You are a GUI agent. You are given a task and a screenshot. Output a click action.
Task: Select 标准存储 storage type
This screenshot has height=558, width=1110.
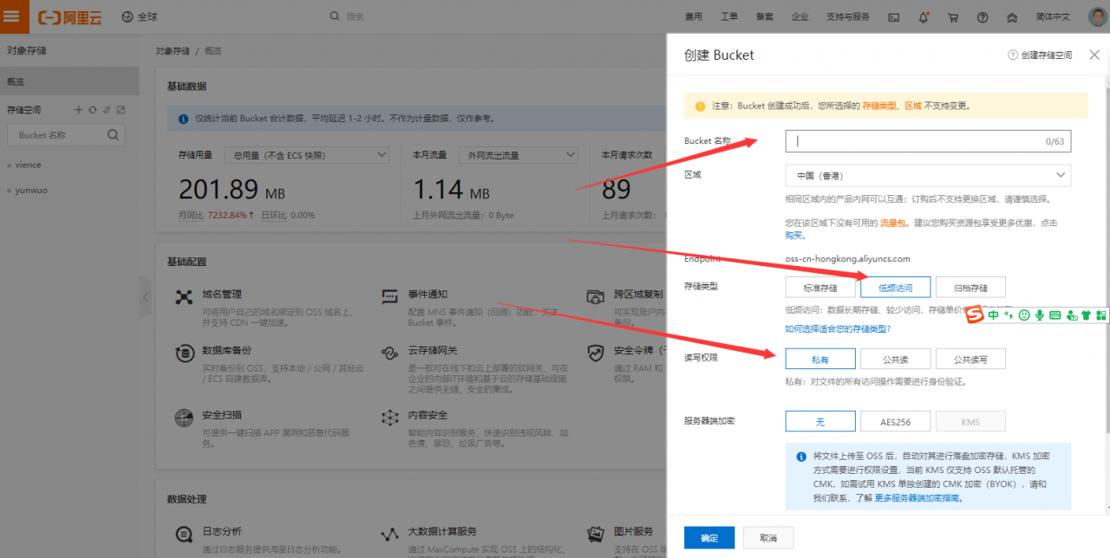tap(819, 287)
